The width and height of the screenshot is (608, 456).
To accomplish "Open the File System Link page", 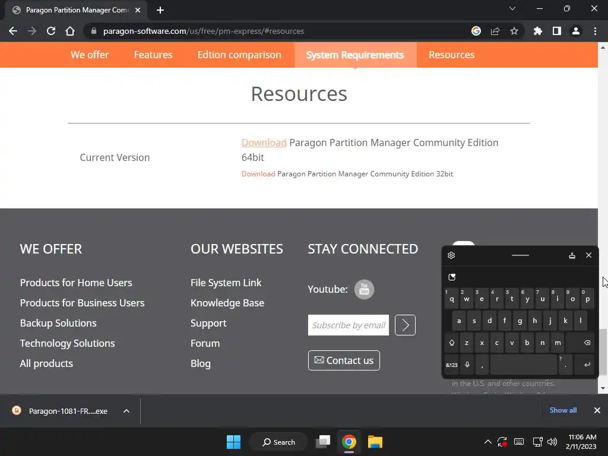I will point(226,283).
